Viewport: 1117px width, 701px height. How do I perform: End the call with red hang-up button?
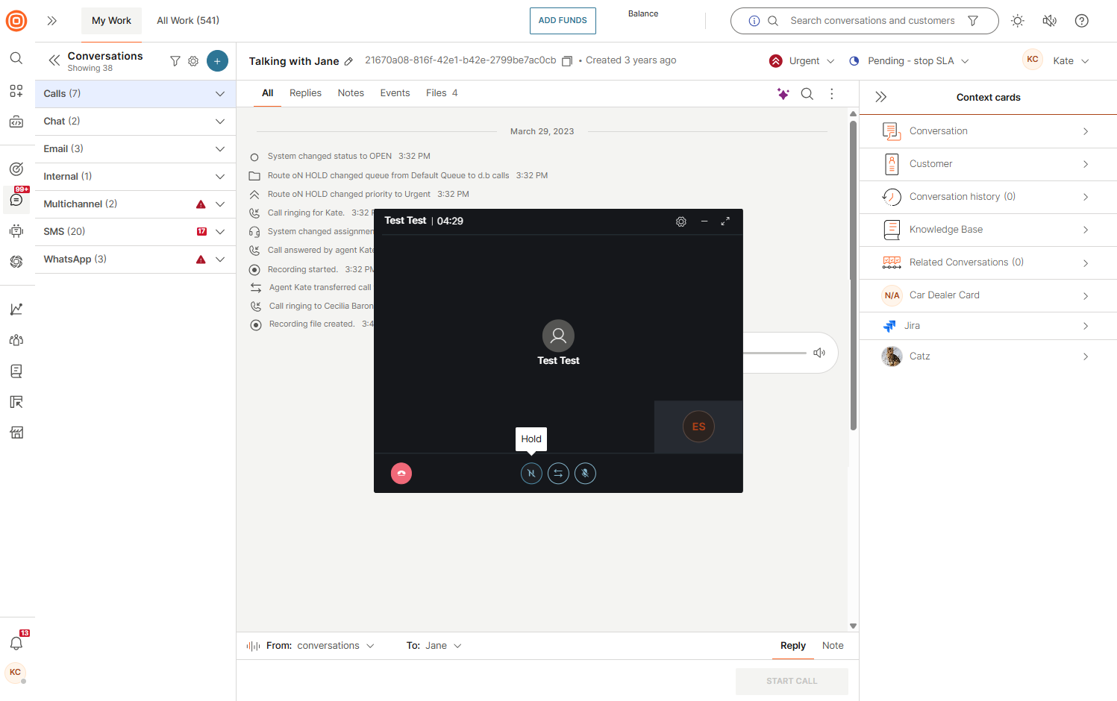[x=401, y=474]
